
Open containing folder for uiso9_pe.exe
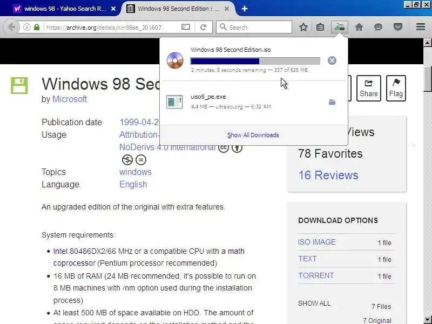tap(332, 102)
